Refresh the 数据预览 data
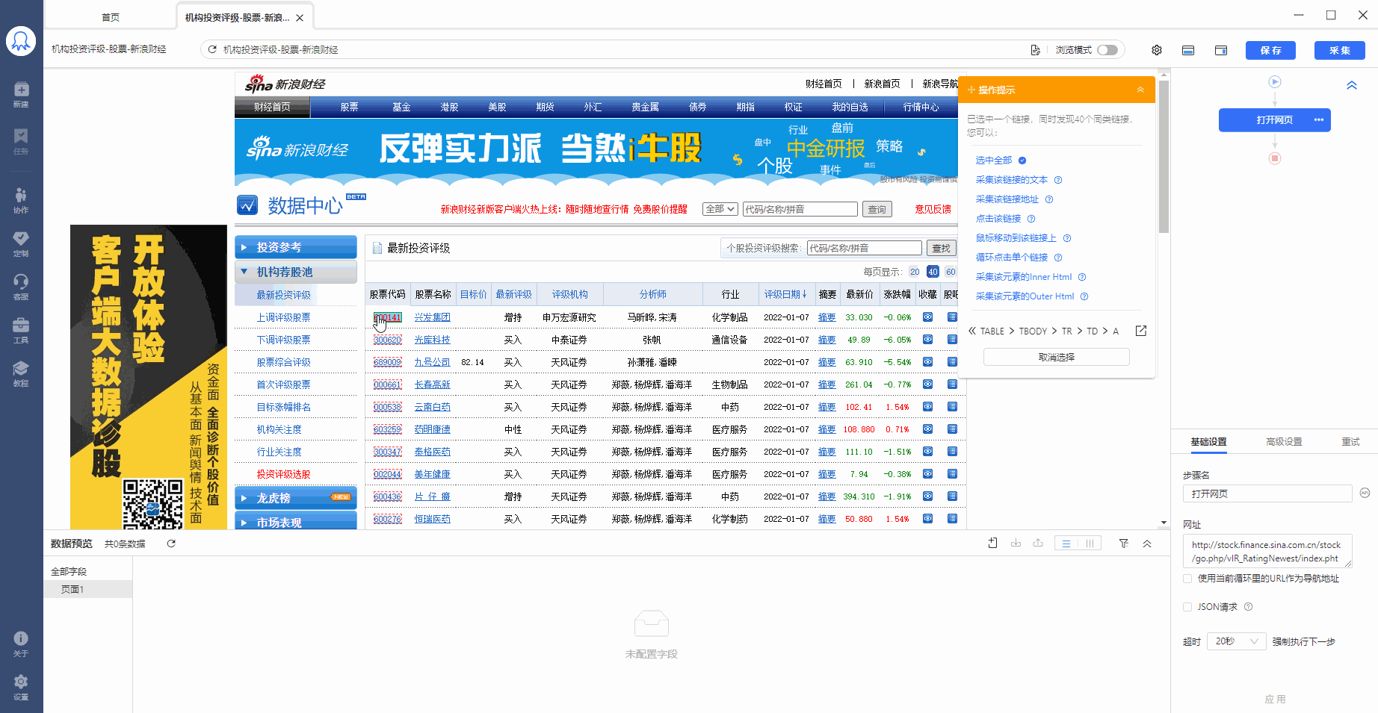Viewport: 1378px width, 713px height. (x=171, y=544)
